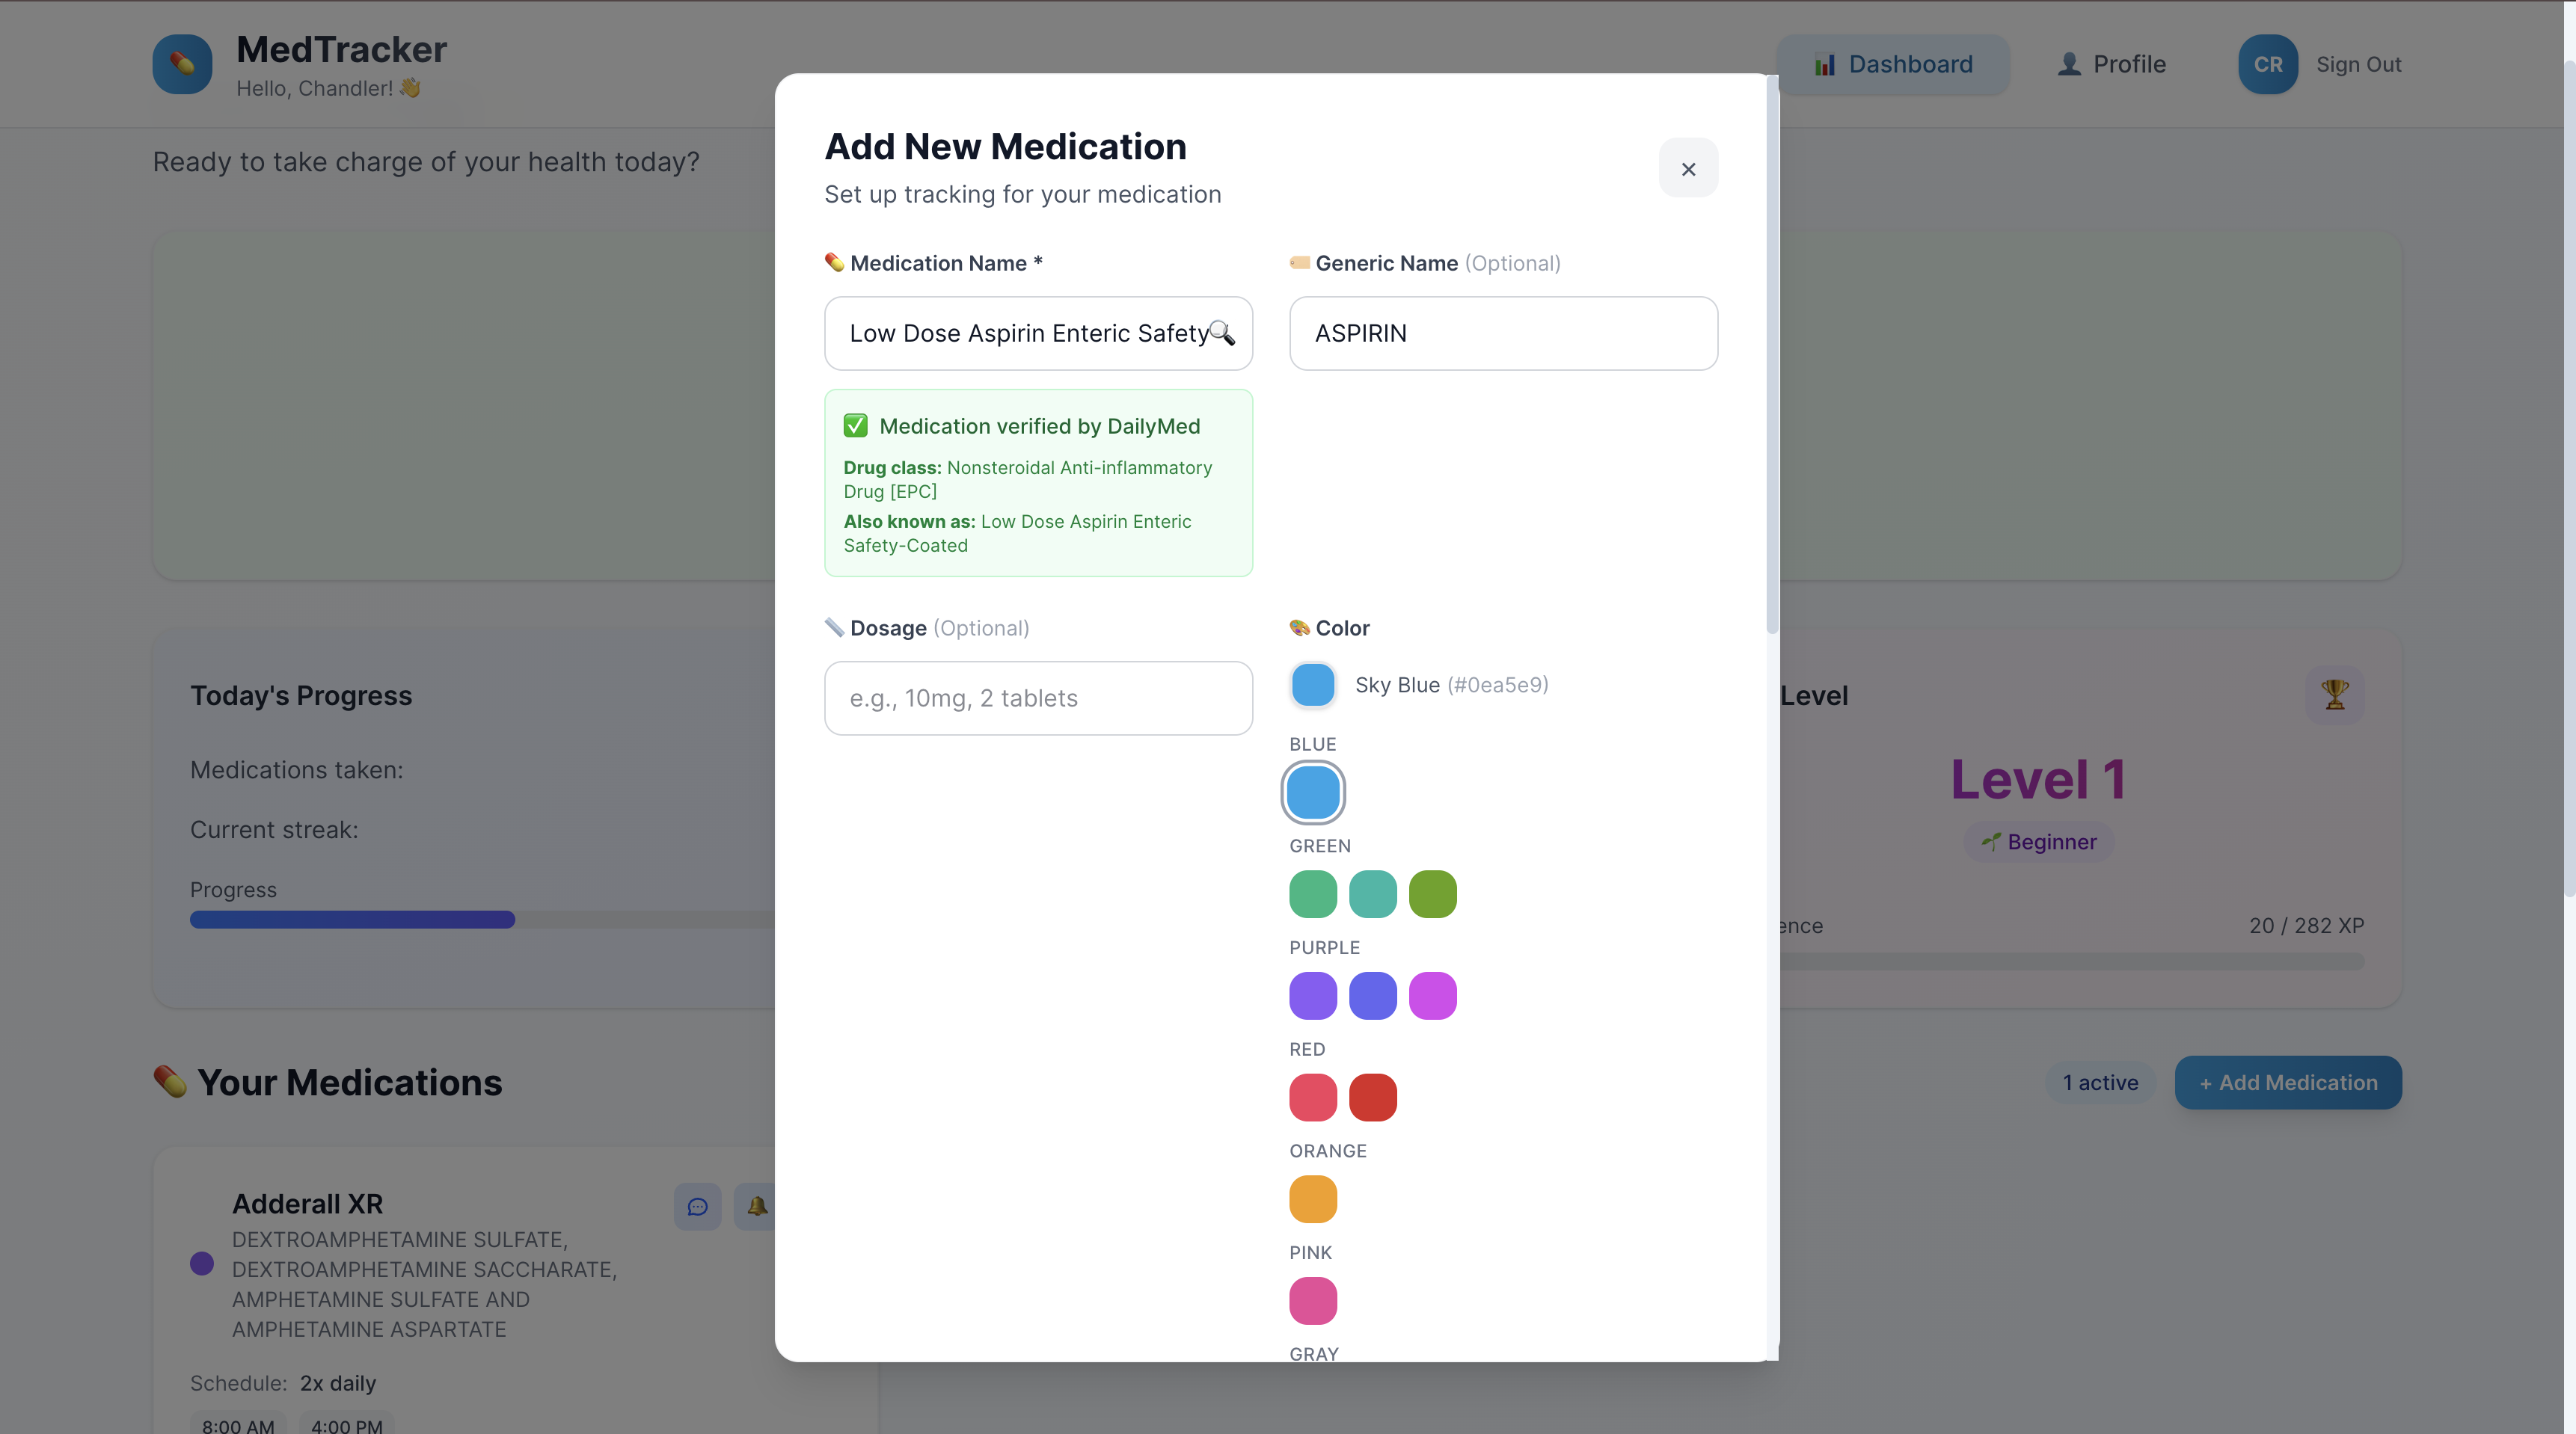Select the blue color swatch

[1312, 793]
